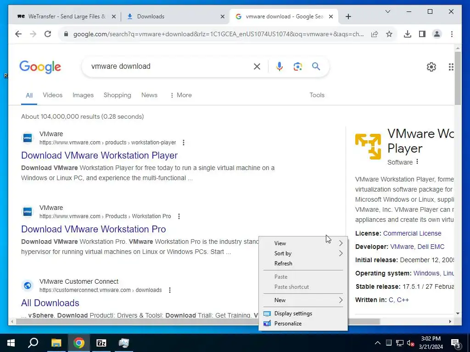Open Download VMware Workstation Player link
470x352 pixels.
pos(99,155)
